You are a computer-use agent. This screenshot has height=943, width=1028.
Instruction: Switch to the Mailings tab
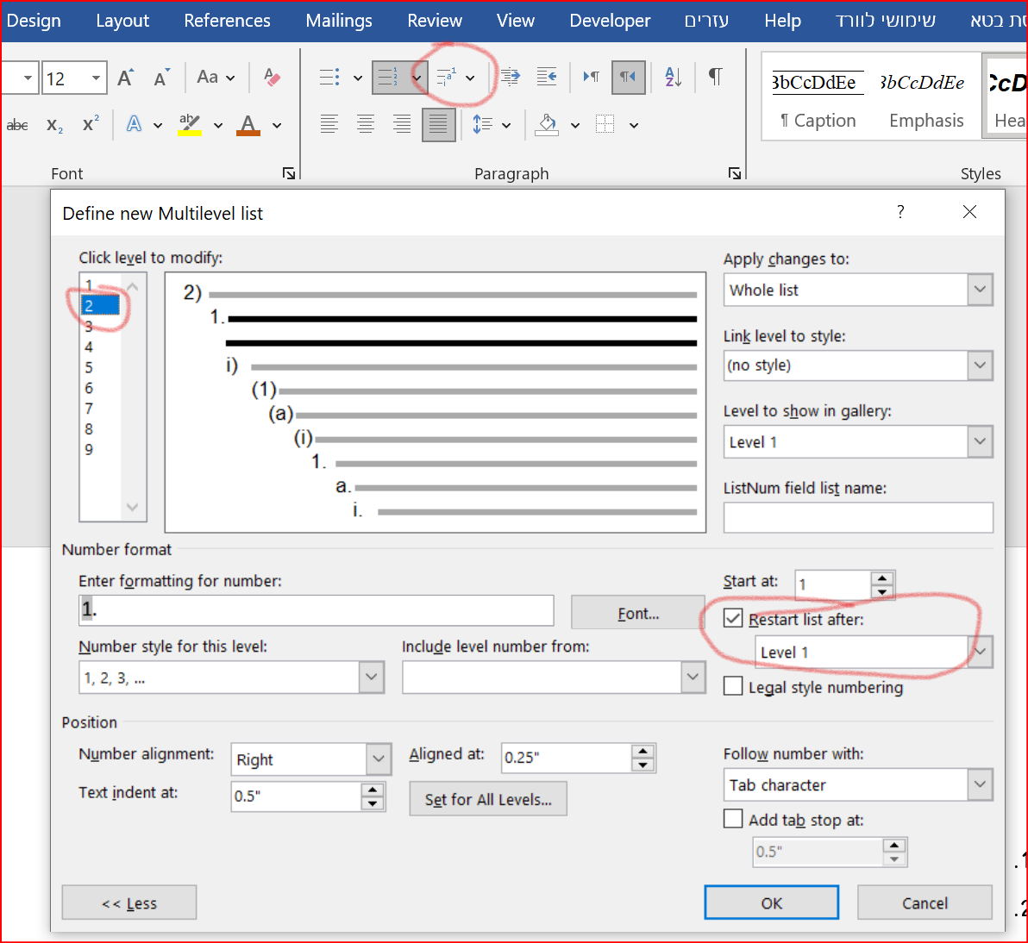click(x=339, y=21)
